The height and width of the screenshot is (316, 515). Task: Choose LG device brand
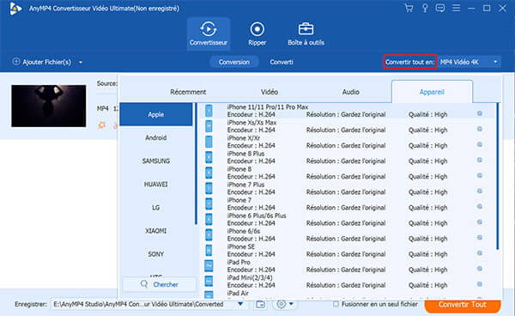click(156, 208)
